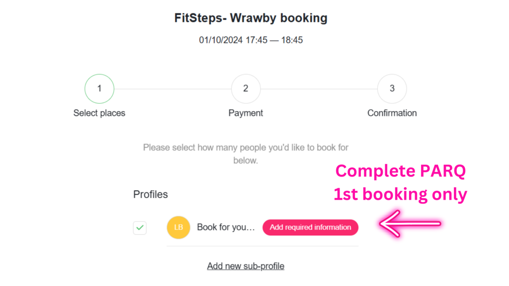This screenshot has width=509, height=286.
Task: Click the truncated 'Book for you…' profile name
Action: click(226, 227)
